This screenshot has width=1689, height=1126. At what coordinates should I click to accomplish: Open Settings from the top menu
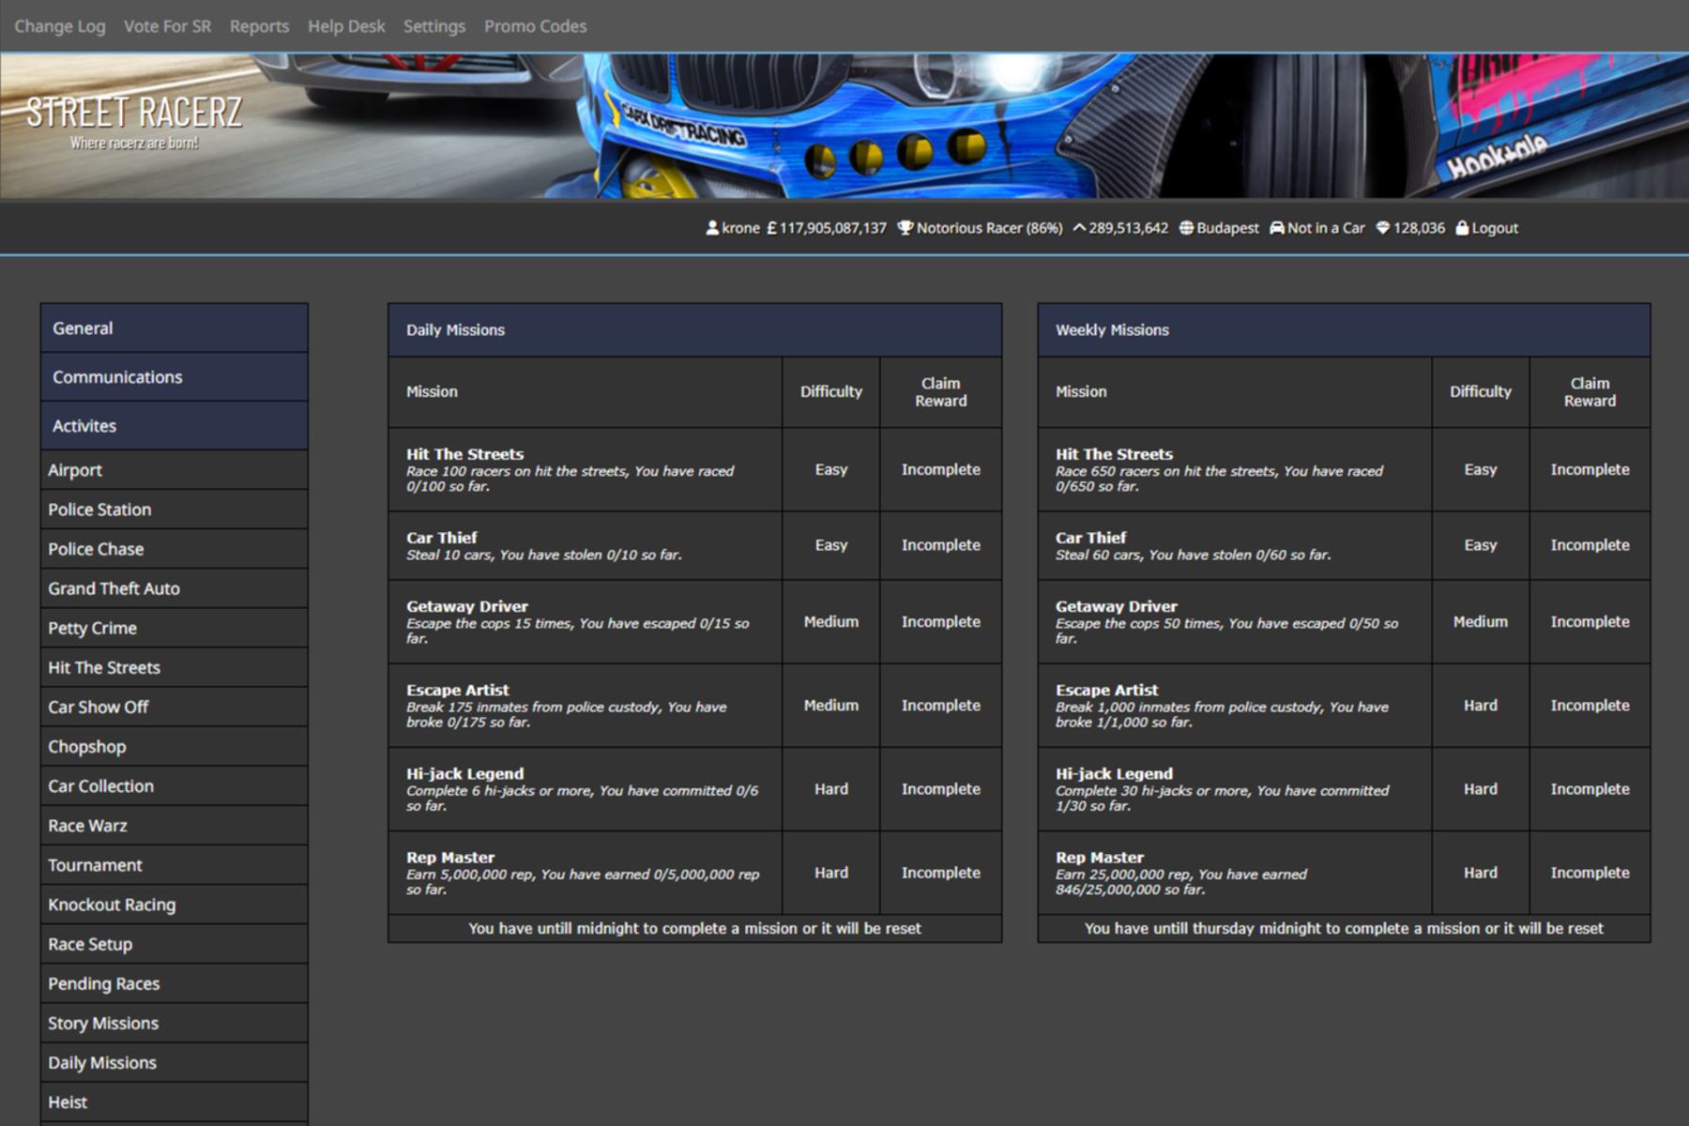click(x=434, y=26)
